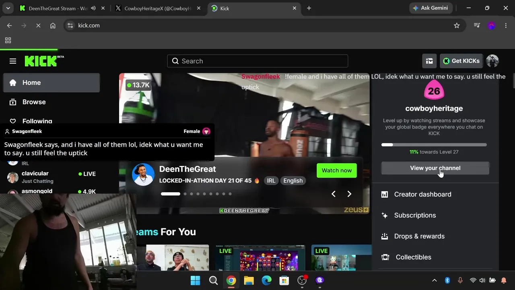Open DeenTheGreat's round profile picture

coord(143,174)
